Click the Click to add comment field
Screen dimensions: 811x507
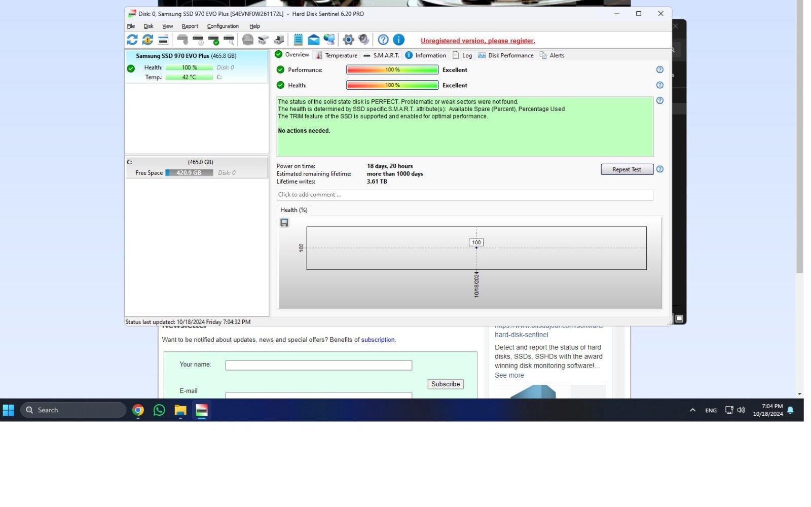(x=465, y=195)
